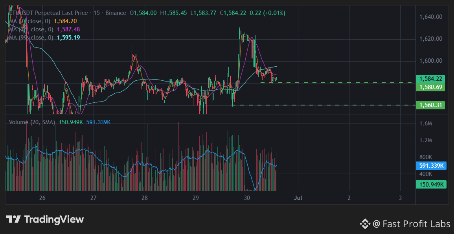Click the TradingView logo

45,219
